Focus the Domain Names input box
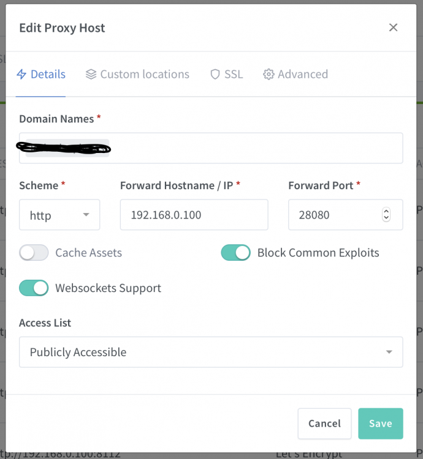 (x=211, y=148)
